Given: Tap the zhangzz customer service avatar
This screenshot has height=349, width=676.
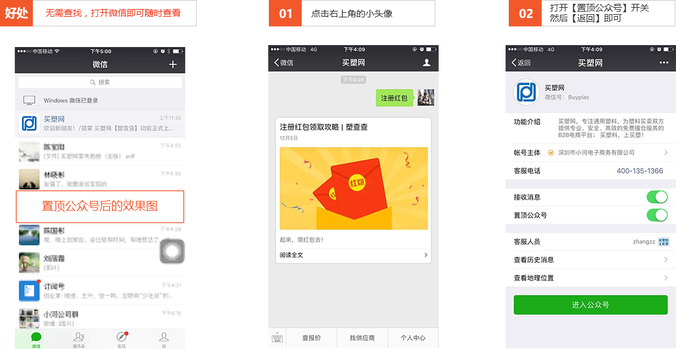Looking at the screenshot, I should [664, 241].
